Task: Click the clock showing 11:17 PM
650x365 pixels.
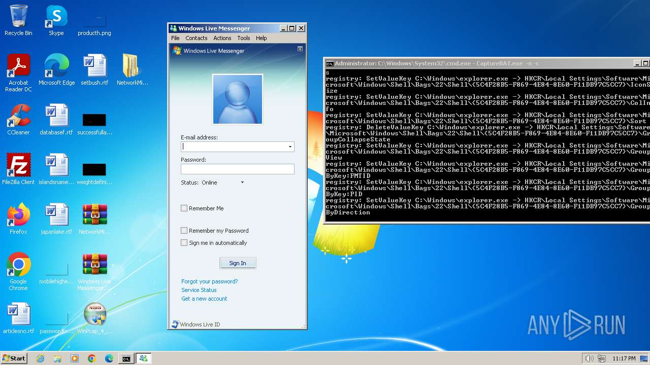Action: pos(624,358)
